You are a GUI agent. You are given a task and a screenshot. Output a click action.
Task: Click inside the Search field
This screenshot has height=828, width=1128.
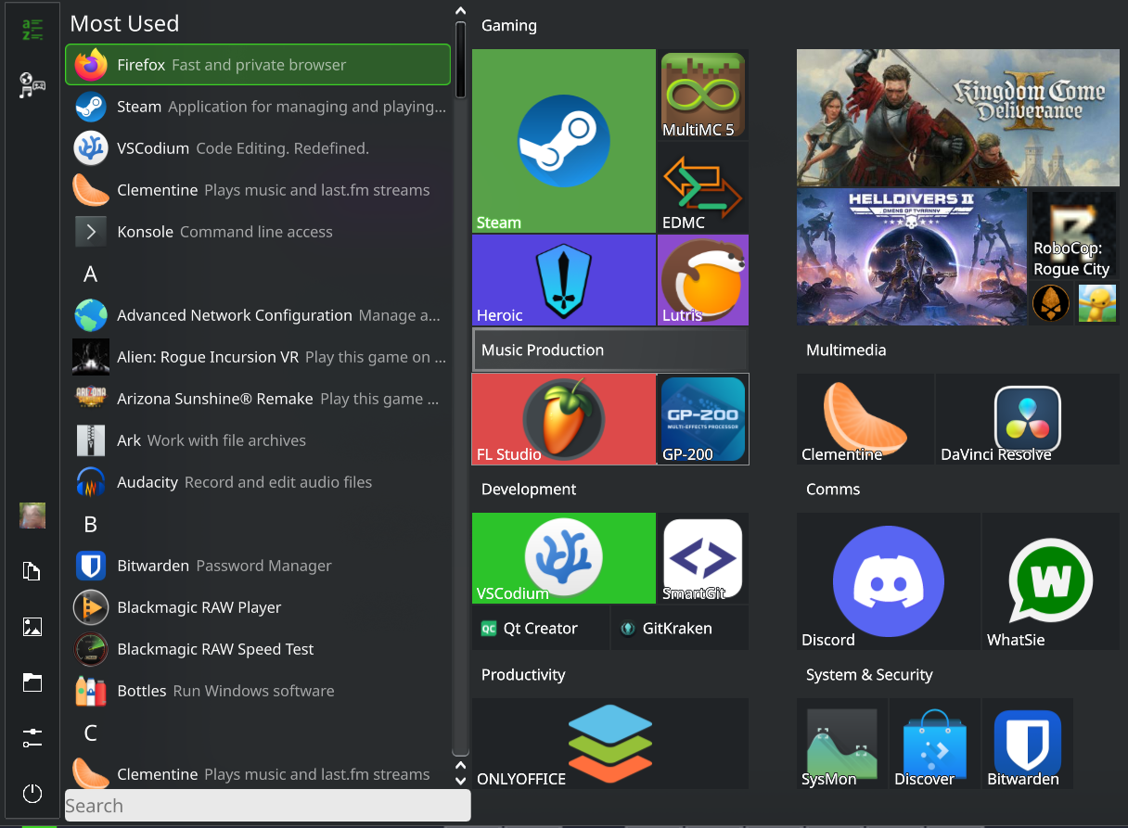(268, 806)
